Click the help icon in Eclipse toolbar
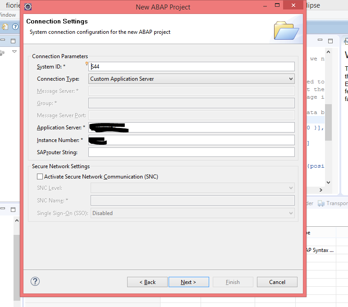Screen dimensions: 348x307 [15, 27]
